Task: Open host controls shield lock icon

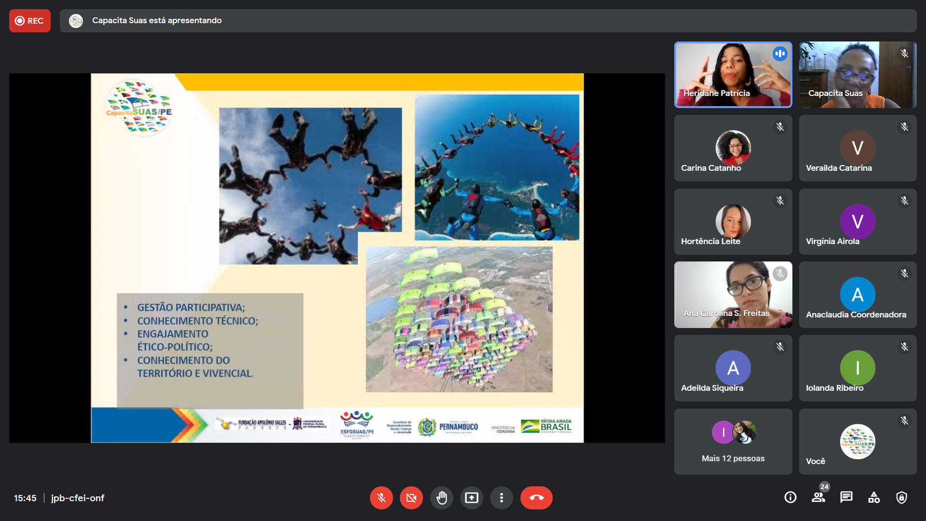Action: pos(901,497)
